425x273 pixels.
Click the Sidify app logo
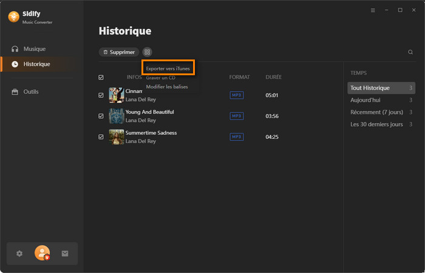(13, 17)
